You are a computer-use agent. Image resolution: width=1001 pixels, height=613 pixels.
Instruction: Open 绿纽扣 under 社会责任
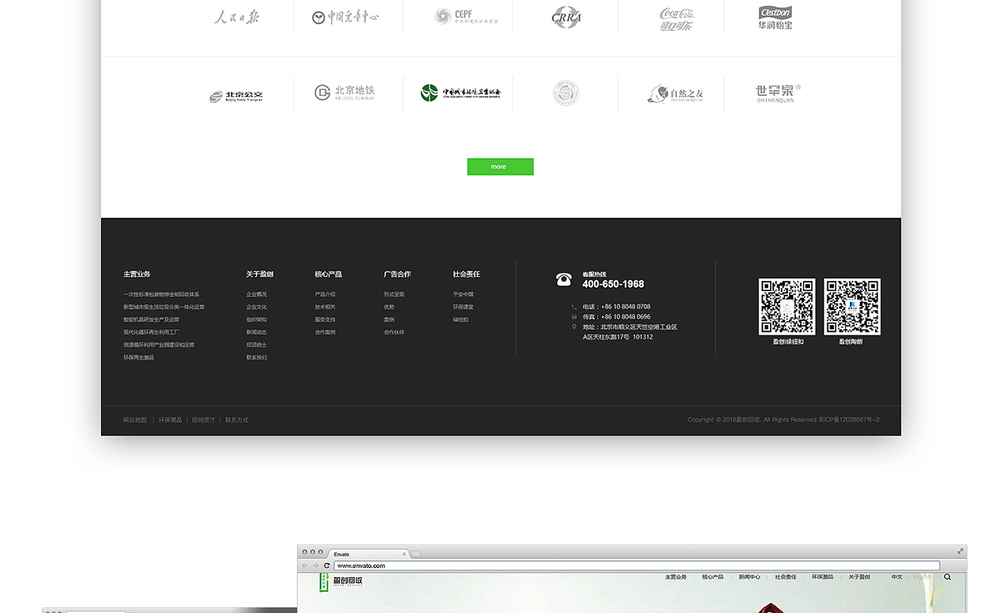tap(461, 319)
